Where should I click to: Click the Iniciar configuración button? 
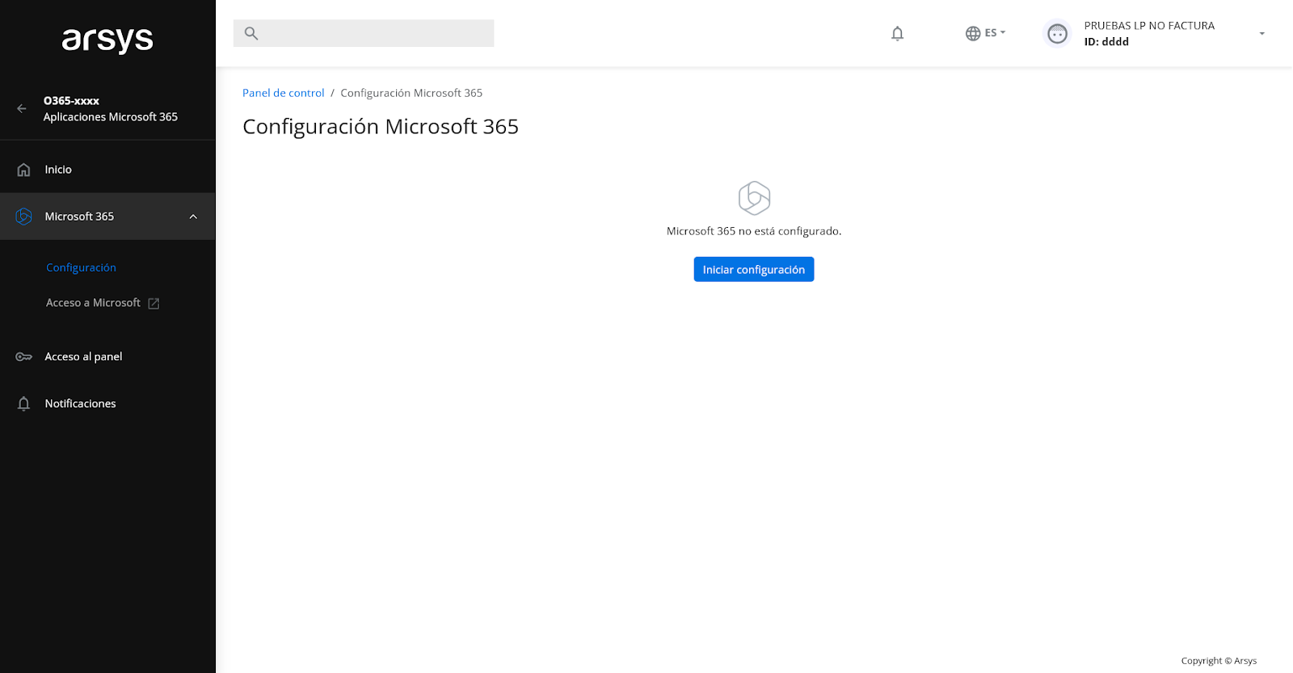(x=754, y=269)
